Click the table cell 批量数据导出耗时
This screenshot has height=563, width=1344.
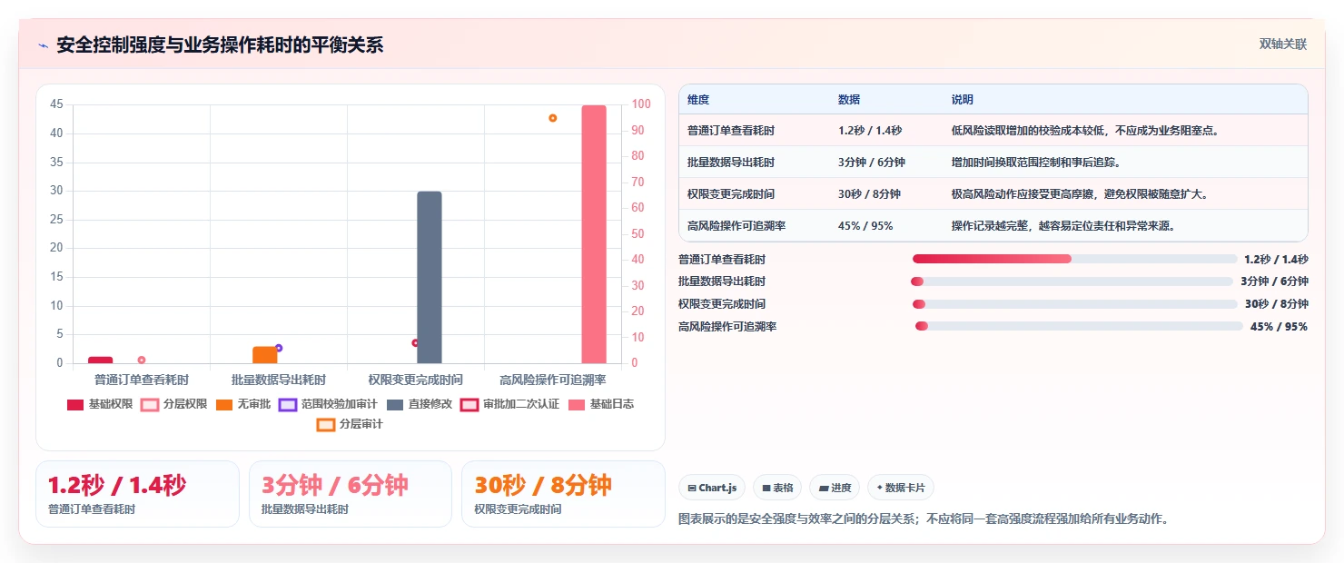point(731,163)
